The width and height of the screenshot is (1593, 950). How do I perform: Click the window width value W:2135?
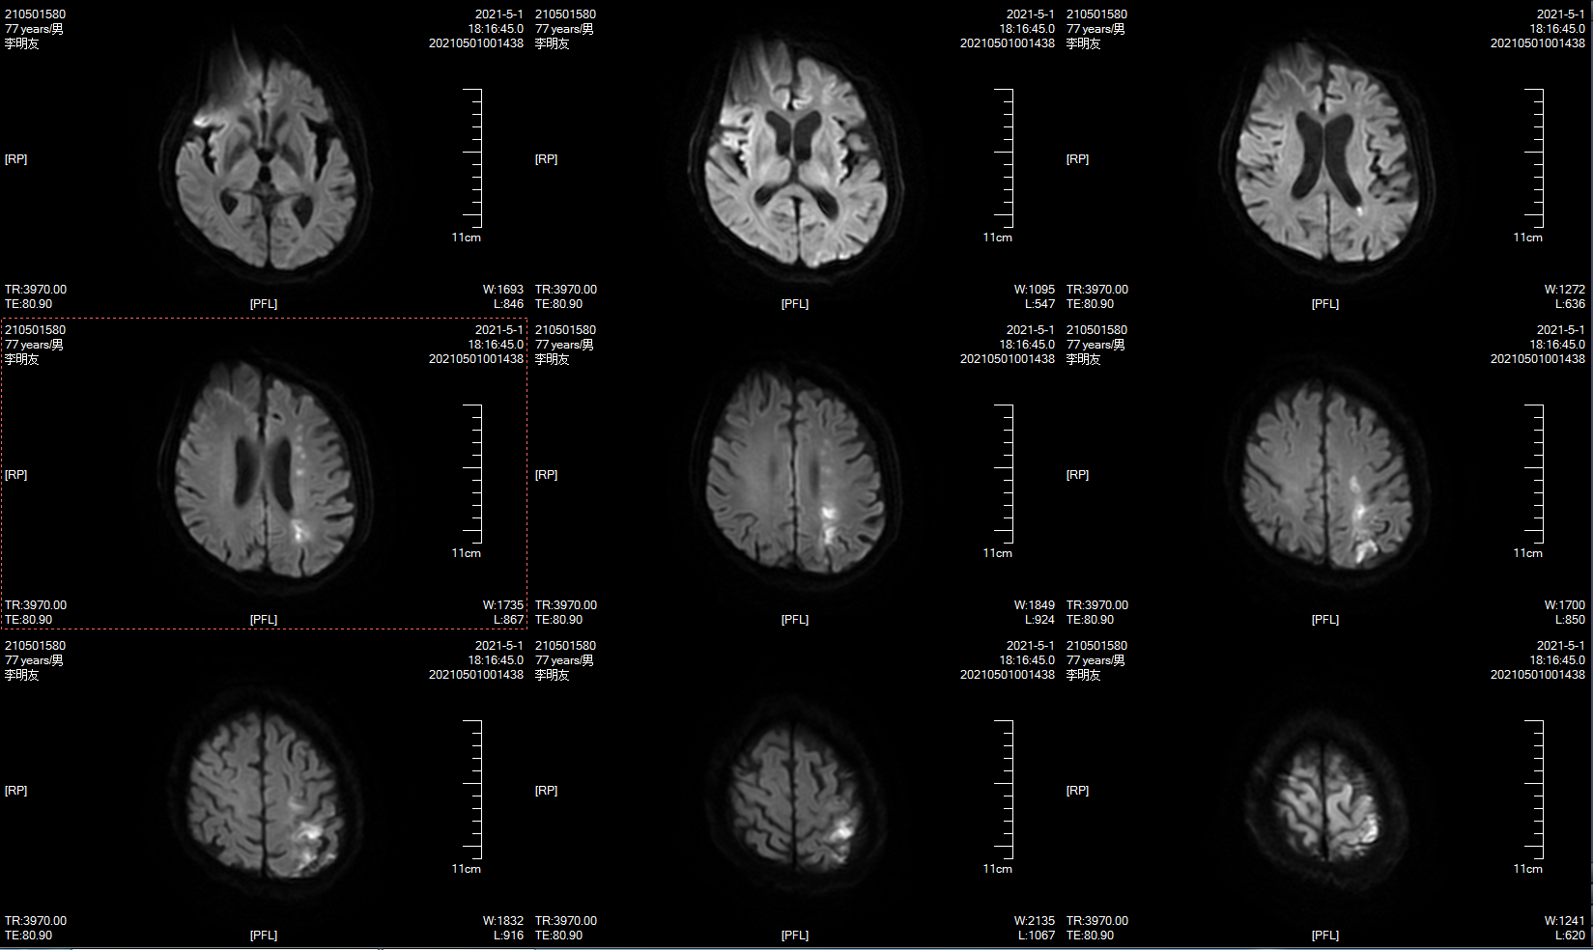pyautogui.click(x=1034, y=920)
